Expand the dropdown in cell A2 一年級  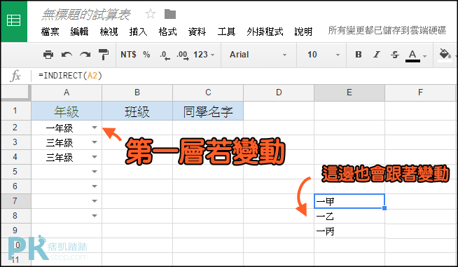click(95, 128)
